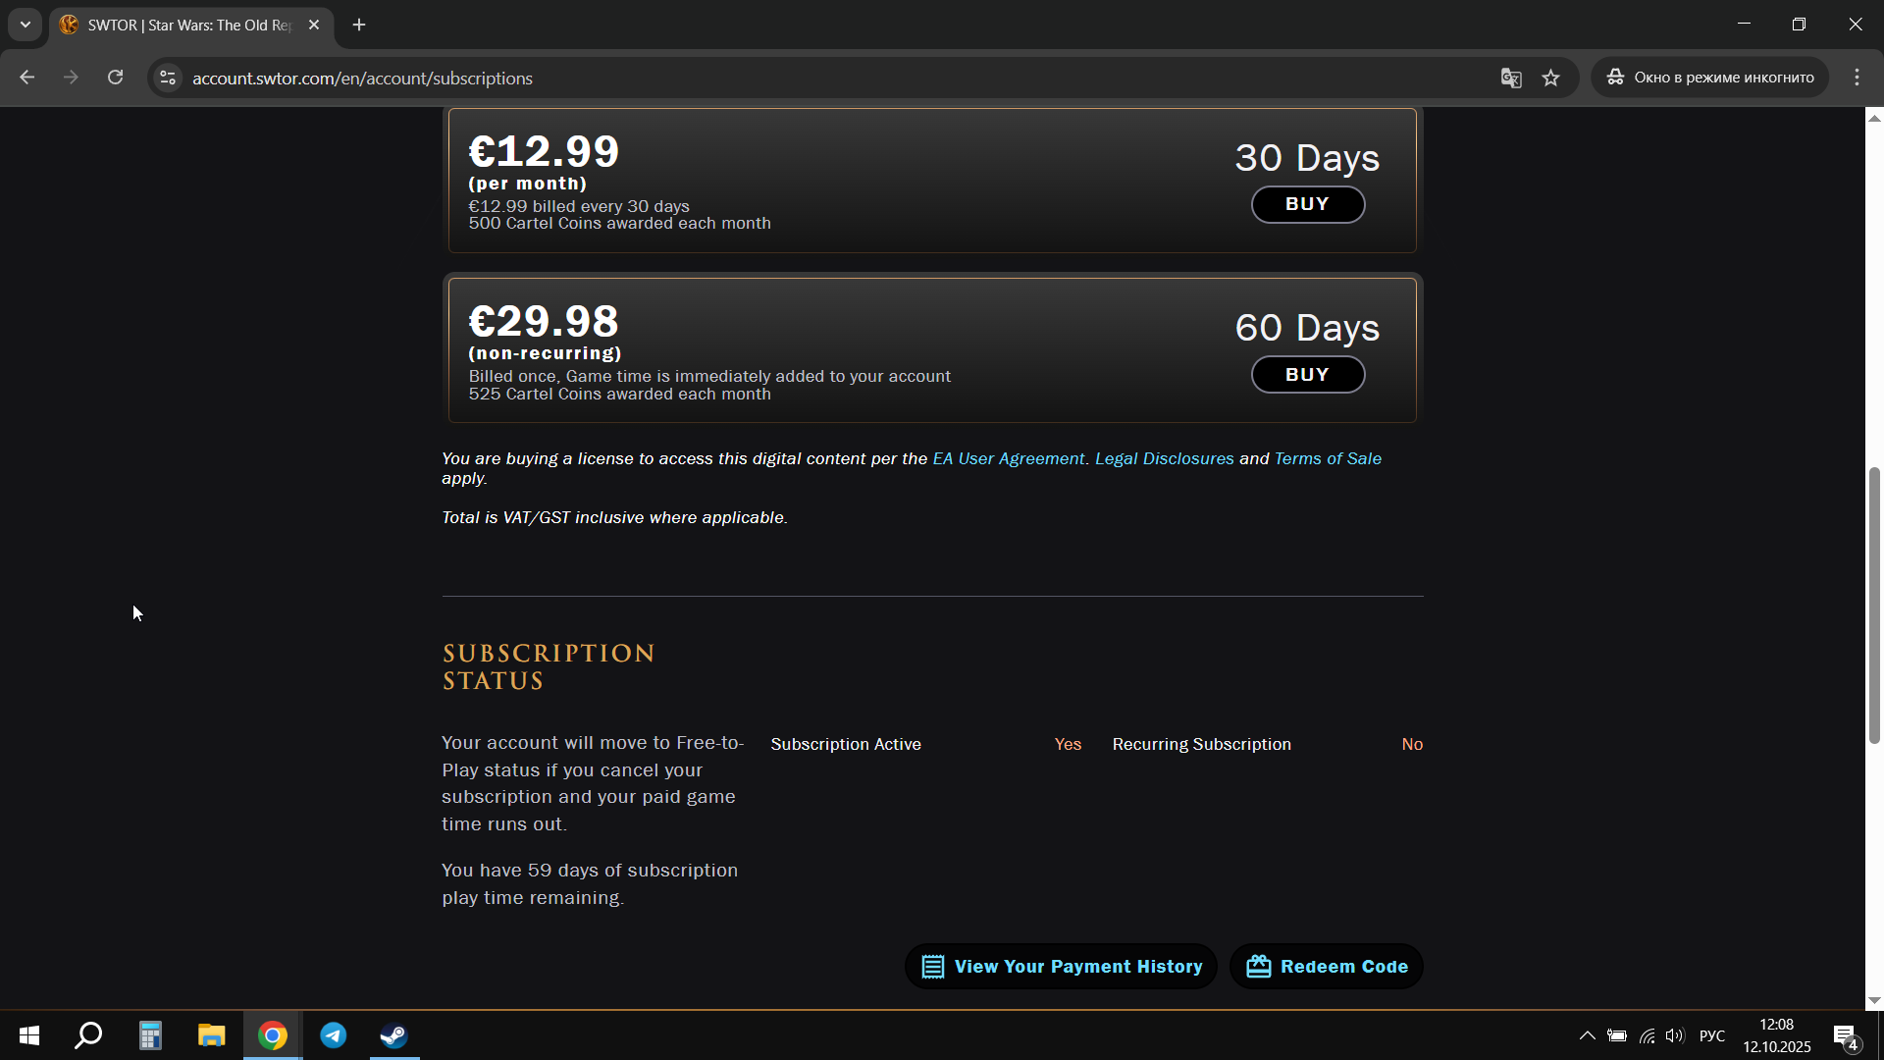Open a new browser tab
The width and height of the screenshot is (1884, 1060).
coord(359,26)
